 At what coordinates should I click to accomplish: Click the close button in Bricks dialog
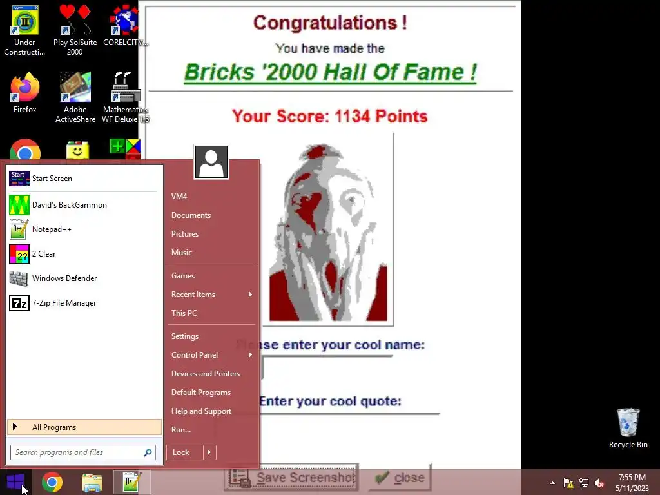coord(400,478)
